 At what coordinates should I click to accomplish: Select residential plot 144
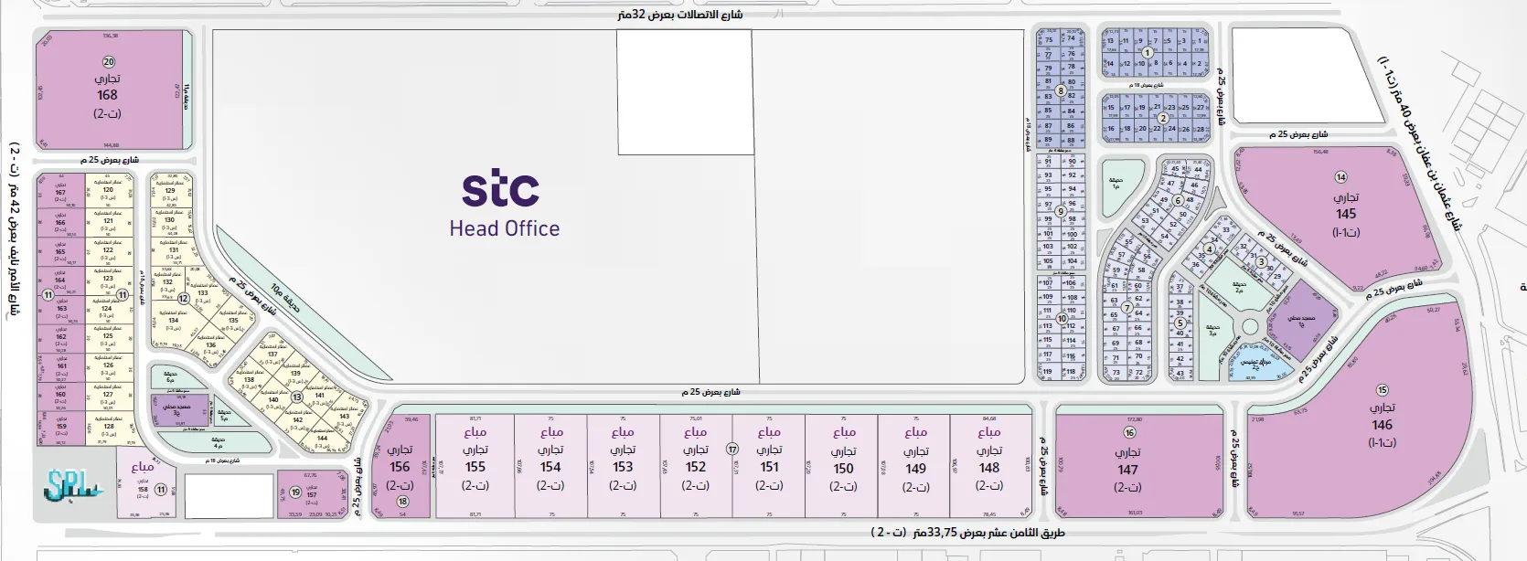[x=322, y=437]
